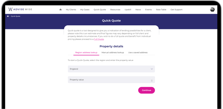Open the user profile avatar
Image resolution: width=223 pixels, height=109 pixels.
(212, 9)
